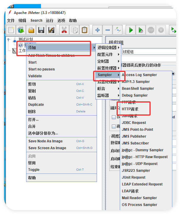Click Save Node As Image

(61, 141)
